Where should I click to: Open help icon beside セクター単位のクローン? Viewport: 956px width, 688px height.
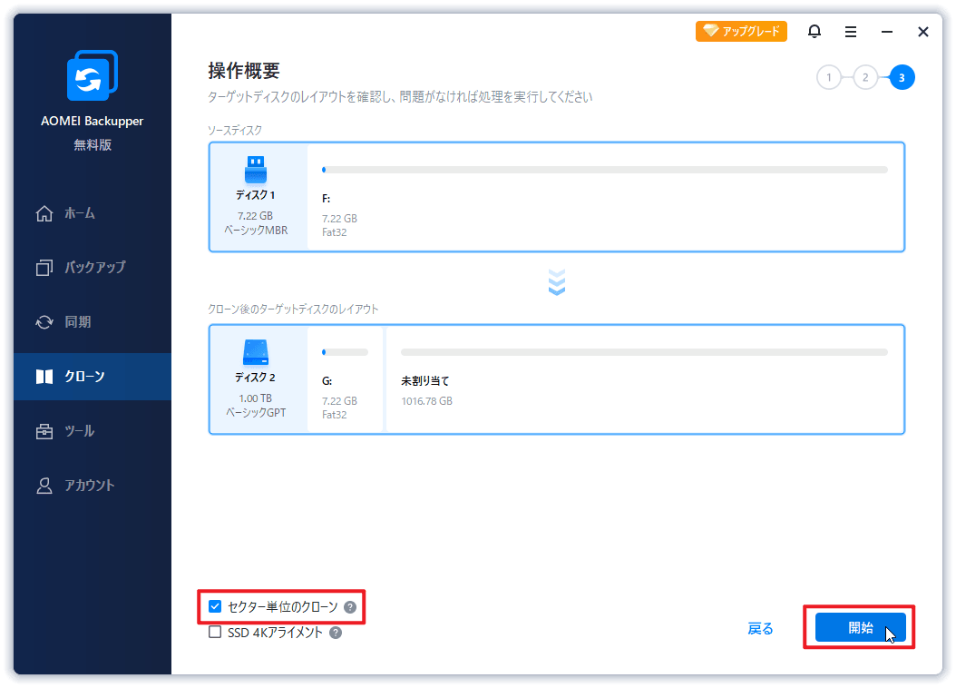click(350, 607)
